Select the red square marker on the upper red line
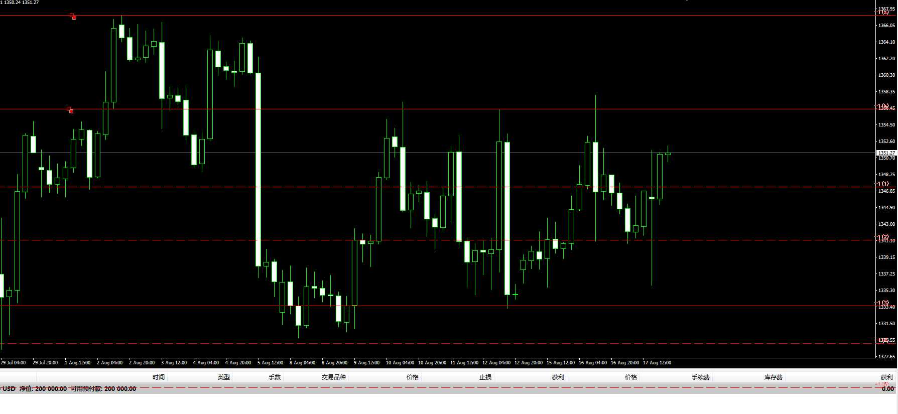The height and width of the screenshot is (414, 898). pyautogui.click(x=73, y=17)
